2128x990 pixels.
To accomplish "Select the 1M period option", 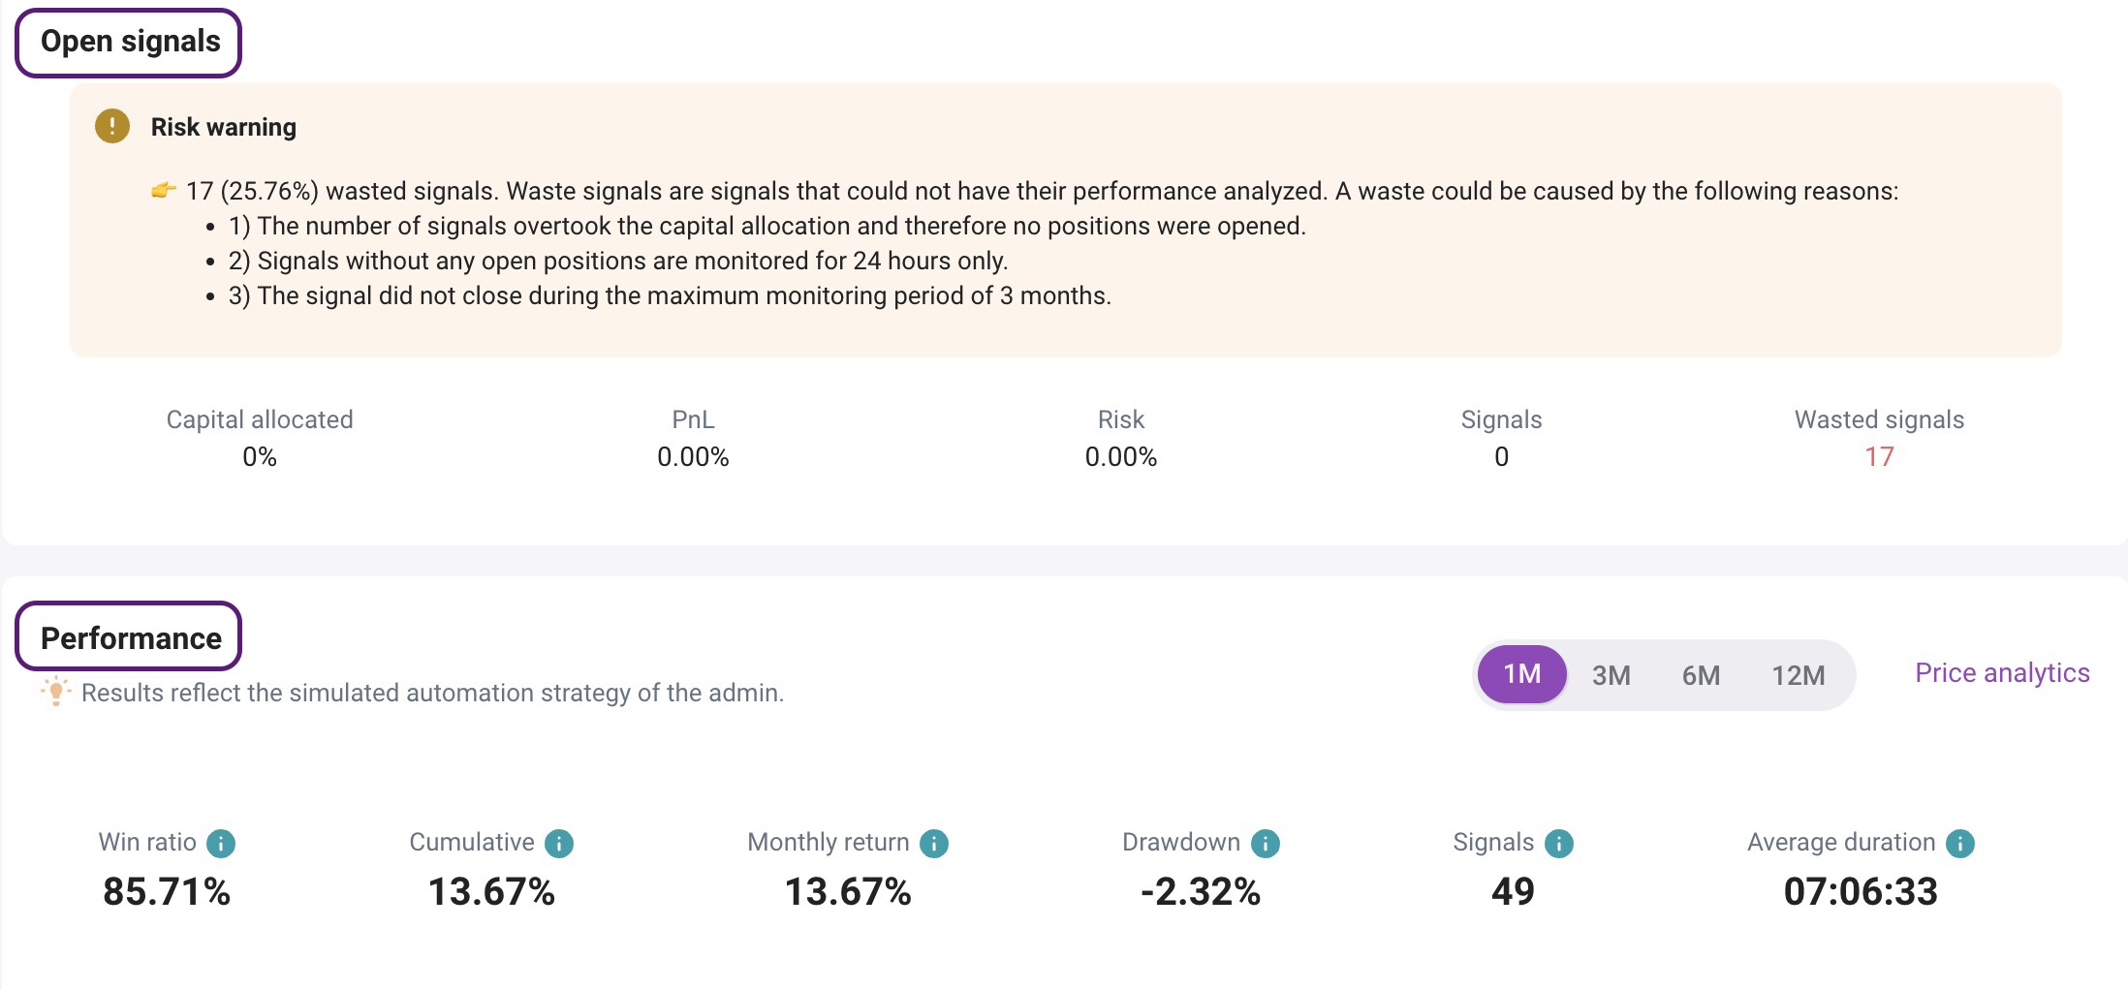I will (1521, 674).
